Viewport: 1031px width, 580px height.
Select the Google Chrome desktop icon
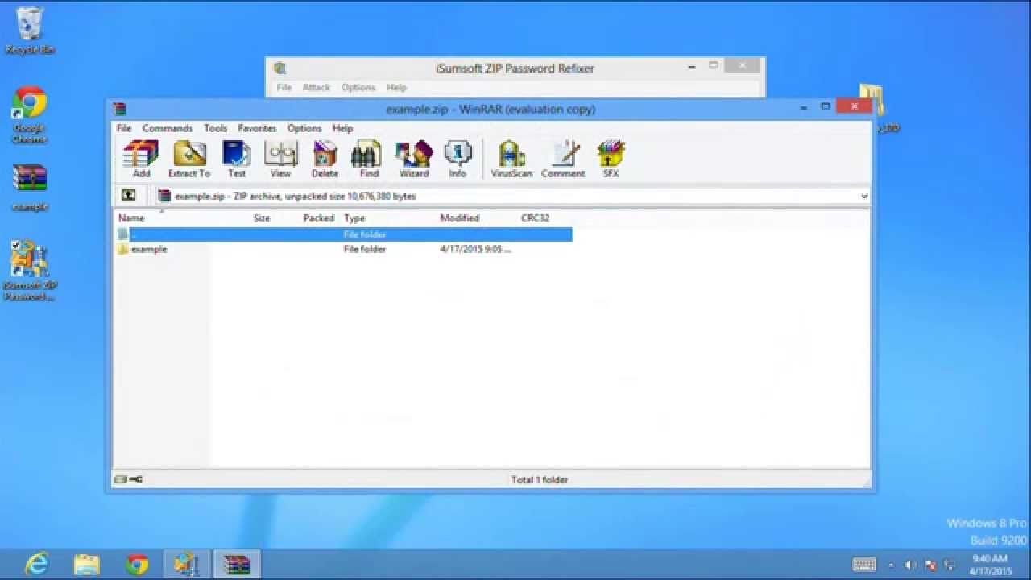click(30, 114)
